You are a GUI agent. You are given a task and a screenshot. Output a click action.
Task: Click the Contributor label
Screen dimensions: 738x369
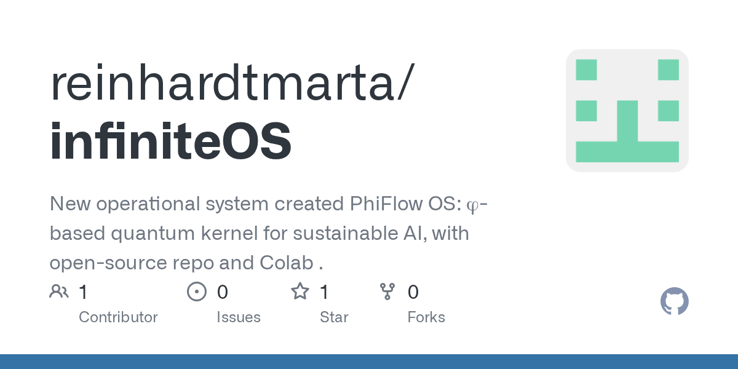click(x=118, y=317)
